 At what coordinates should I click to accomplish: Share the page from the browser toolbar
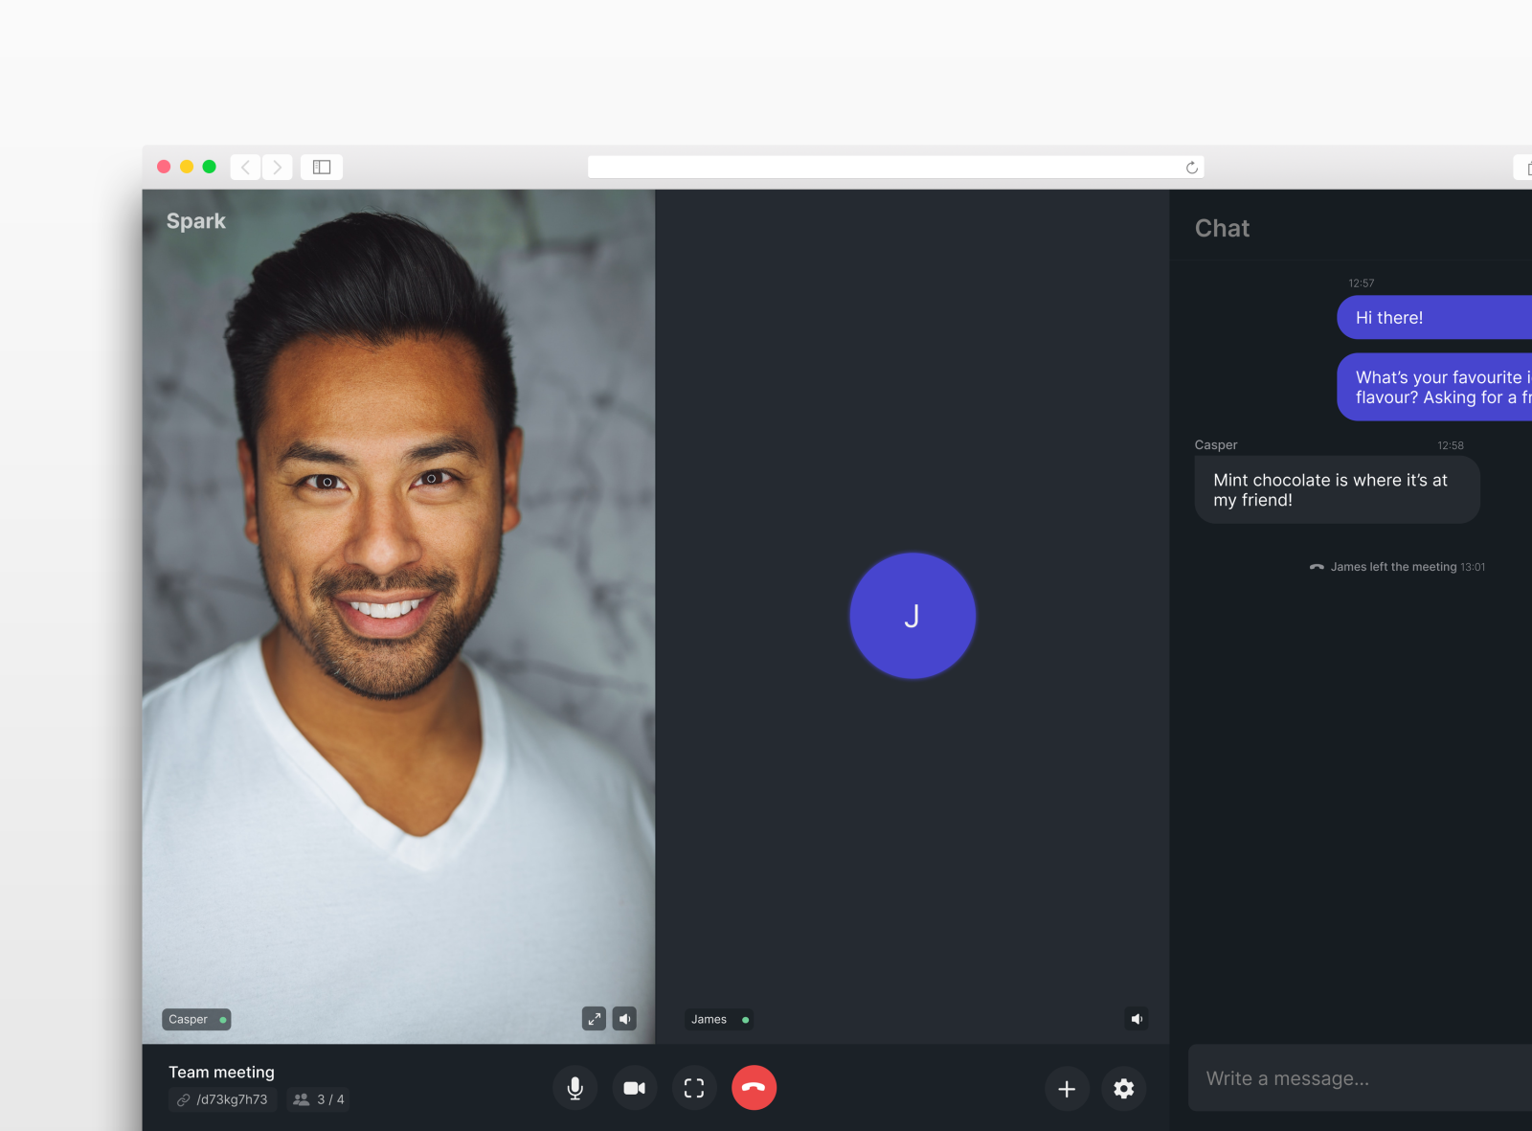click(1524, 167)
